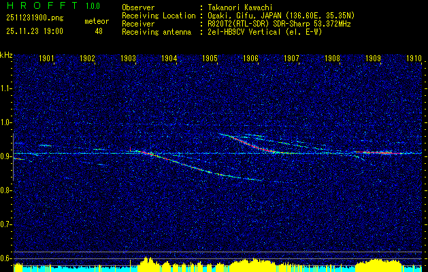
Task: Click receiver text R820T2(RTL-SDR) SDR-Sharp 53.372MHz
Action: [278, 24]
